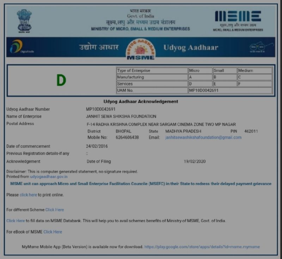Click the large green letter D
This screenshot has height=259, width=282.
point(61,81)
